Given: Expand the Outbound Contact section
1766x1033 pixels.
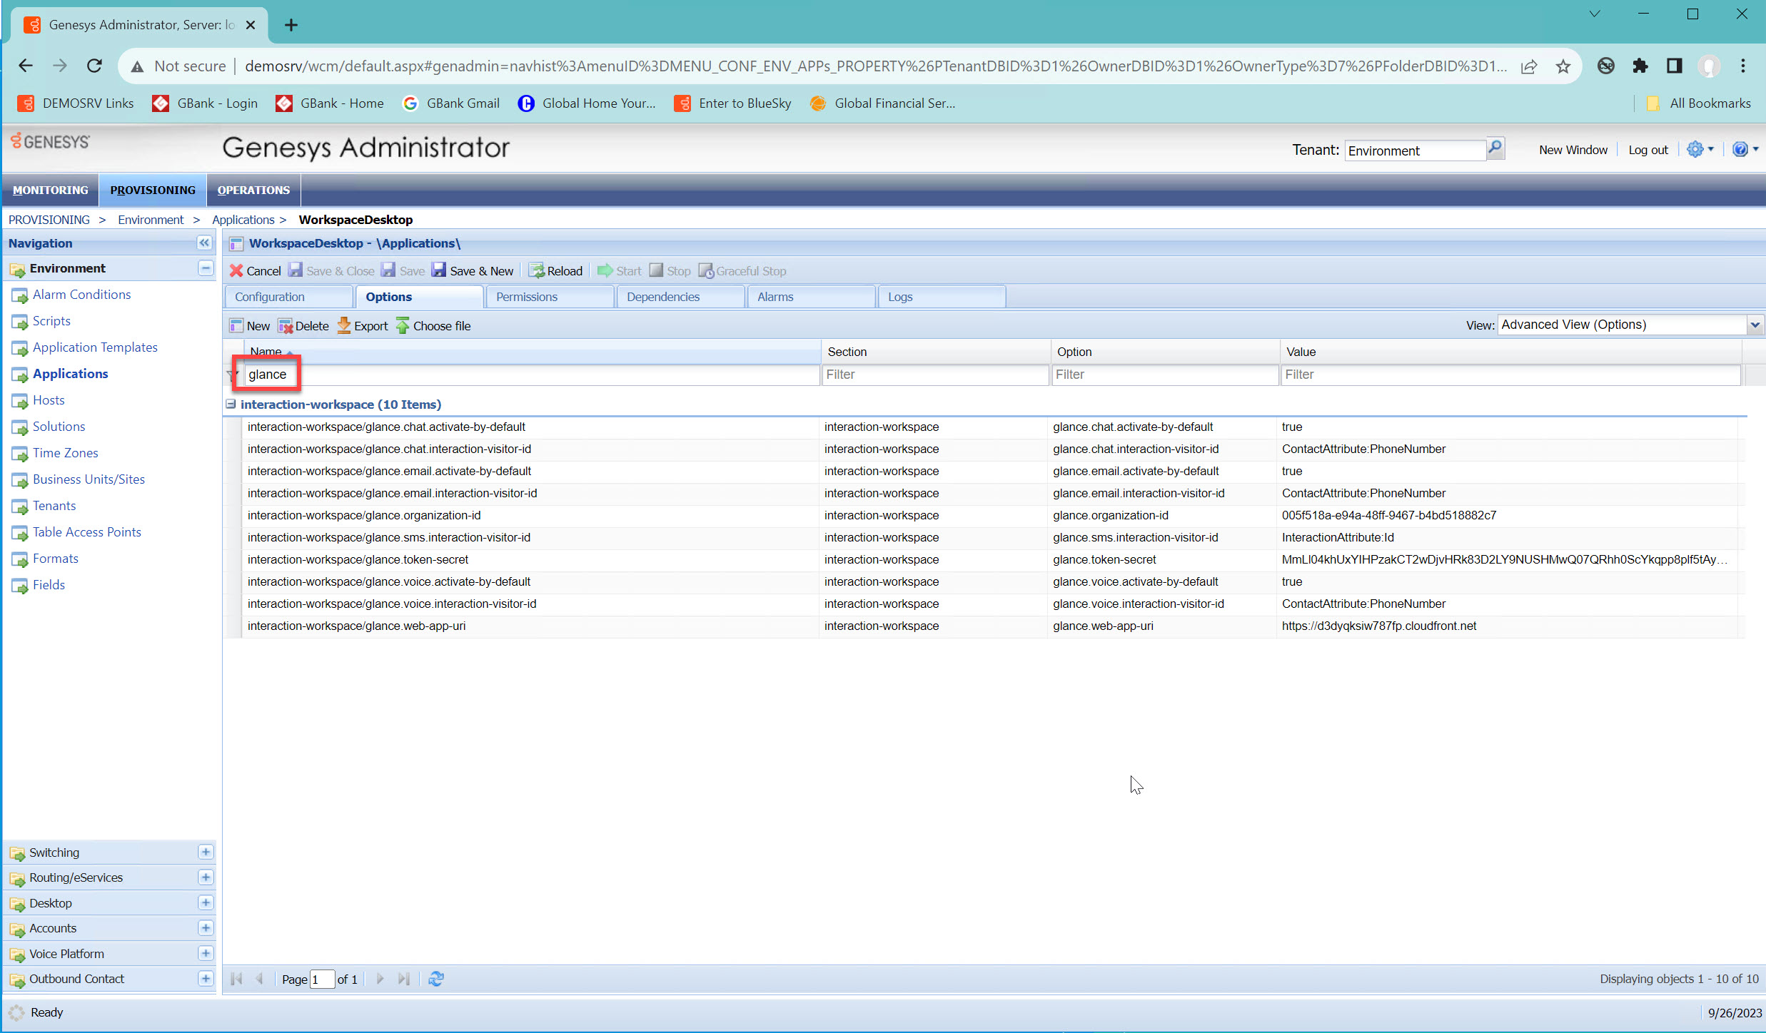Looking at the screenshot, I should tap(206, 978).
